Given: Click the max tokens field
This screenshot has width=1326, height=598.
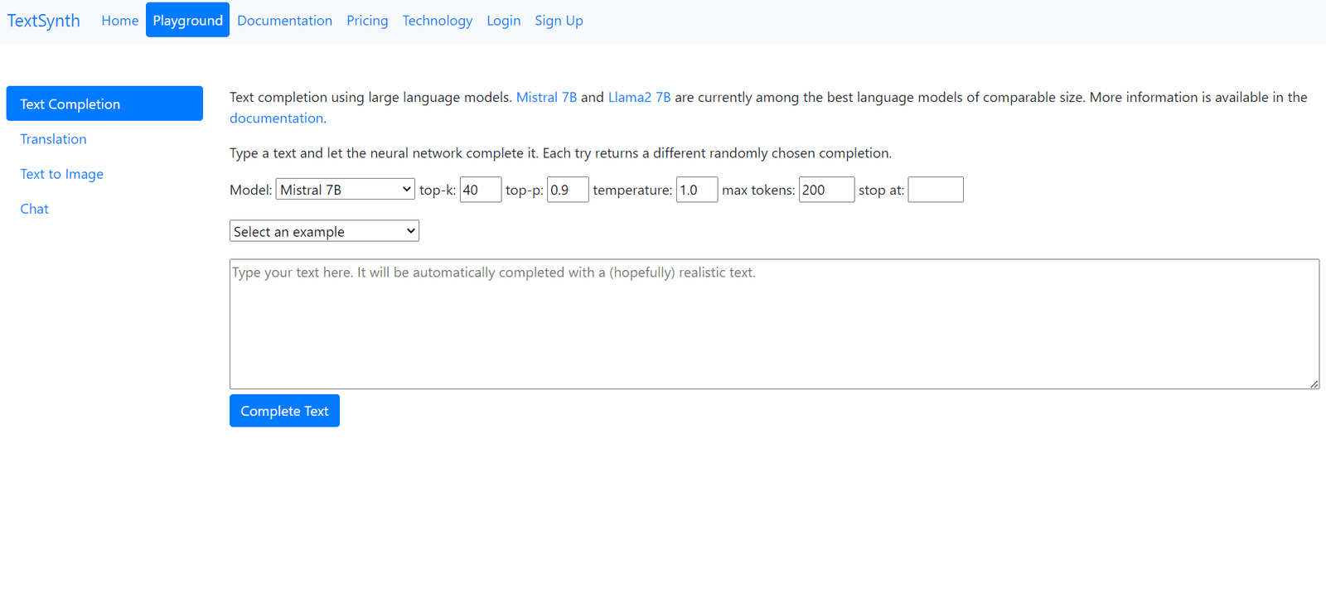Looking at the screenshot, I should click(x=825, y=190).
